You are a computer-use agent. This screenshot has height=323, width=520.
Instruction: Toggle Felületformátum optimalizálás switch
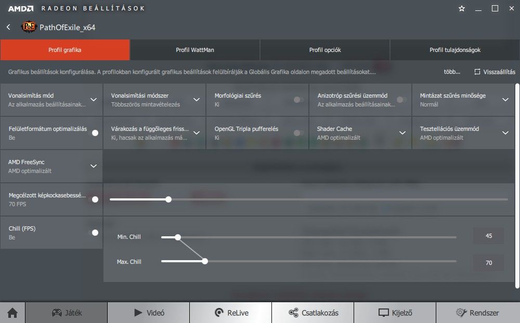click(94, 133)
